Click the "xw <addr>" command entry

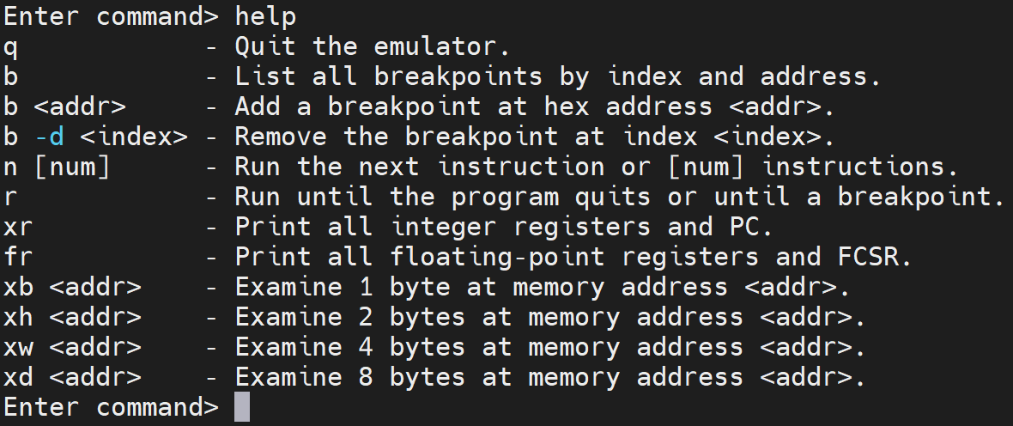coord(73,347)
